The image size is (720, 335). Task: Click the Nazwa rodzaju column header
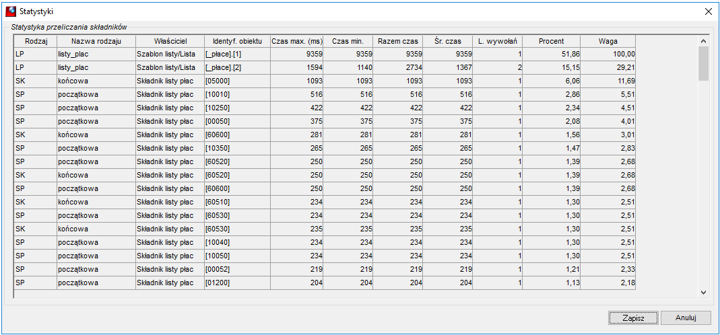coord(96,41)
